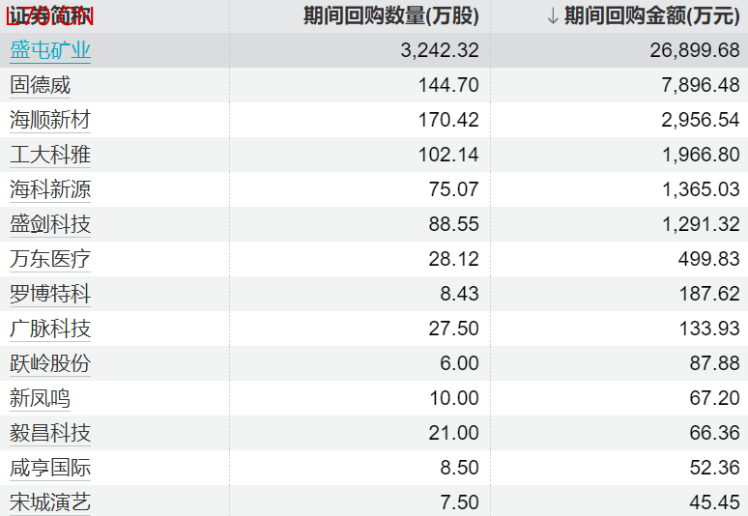The width and height of the screenshot is (748, 516).
Task: Open the 罗博特科 stock entry
Action: pyautogui.click(x=50, y=294)
